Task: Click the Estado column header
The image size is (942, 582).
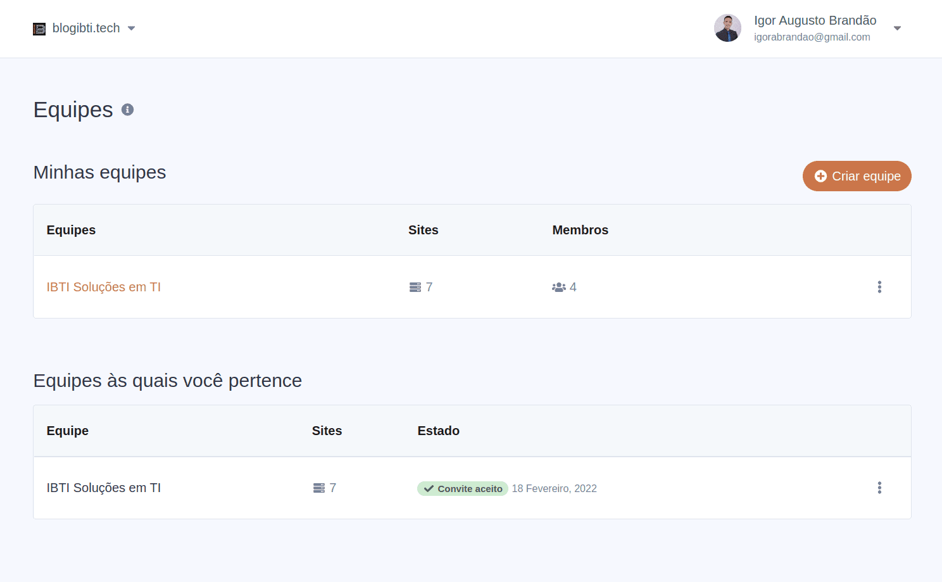Action: tap(438, 431)
